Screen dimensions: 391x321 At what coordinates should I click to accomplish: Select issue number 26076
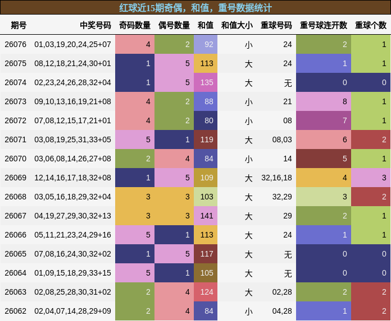pos(16,44)
